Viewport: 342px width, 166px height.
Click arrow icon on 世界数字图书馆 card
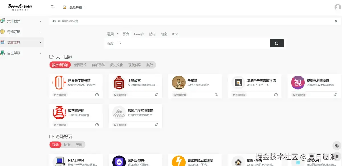pos(97,95)
